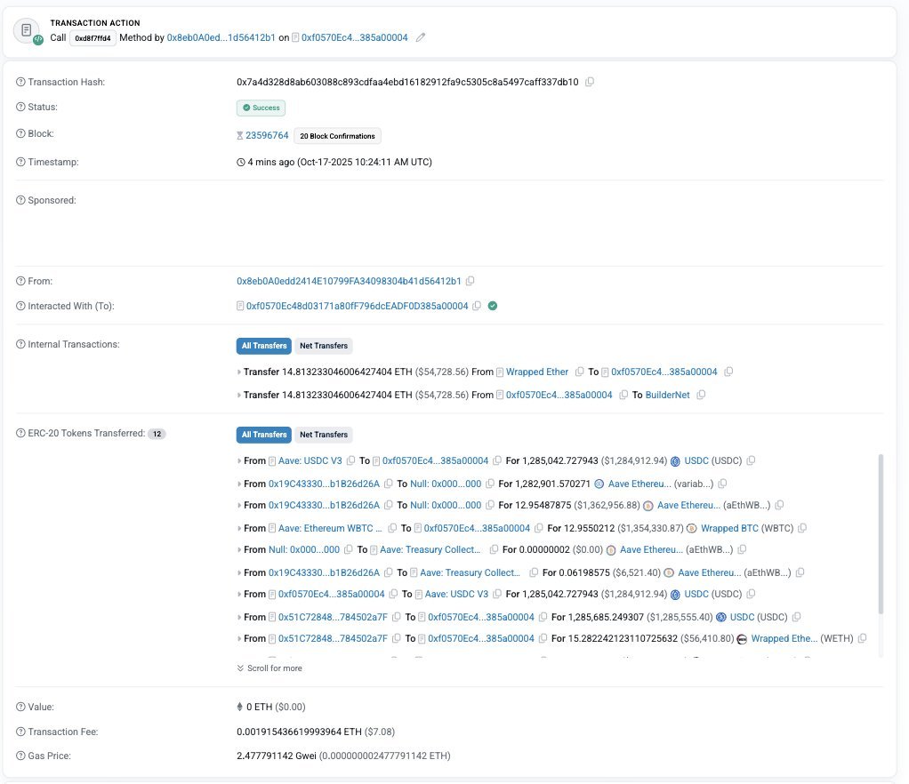The height and width of the screenshot is (784, 909).
Task: Select All Transfers under Internal Transactions
Action: pos(264,346)
